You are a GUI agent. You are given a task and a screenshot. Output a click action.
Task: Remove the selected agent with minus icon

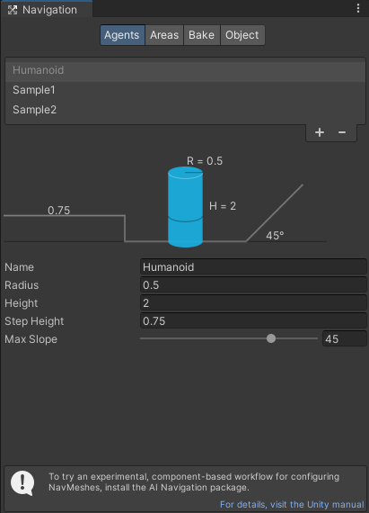tap(341, 132)
